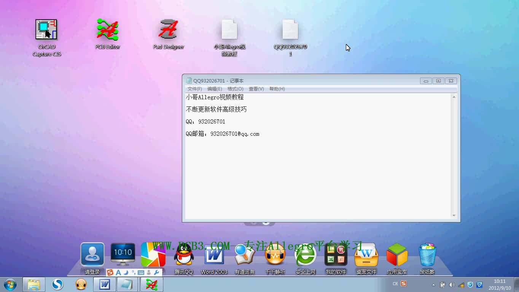Click the blue square tray icon beside the shield
Image resolution: width=519 pixels, height=292 pixels.
pos(479,285)
